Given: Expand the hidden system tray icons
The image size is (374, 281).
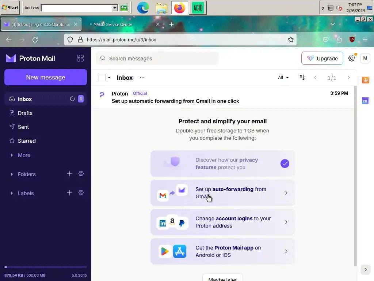Looking at the screenshot, I should (323, 8).
